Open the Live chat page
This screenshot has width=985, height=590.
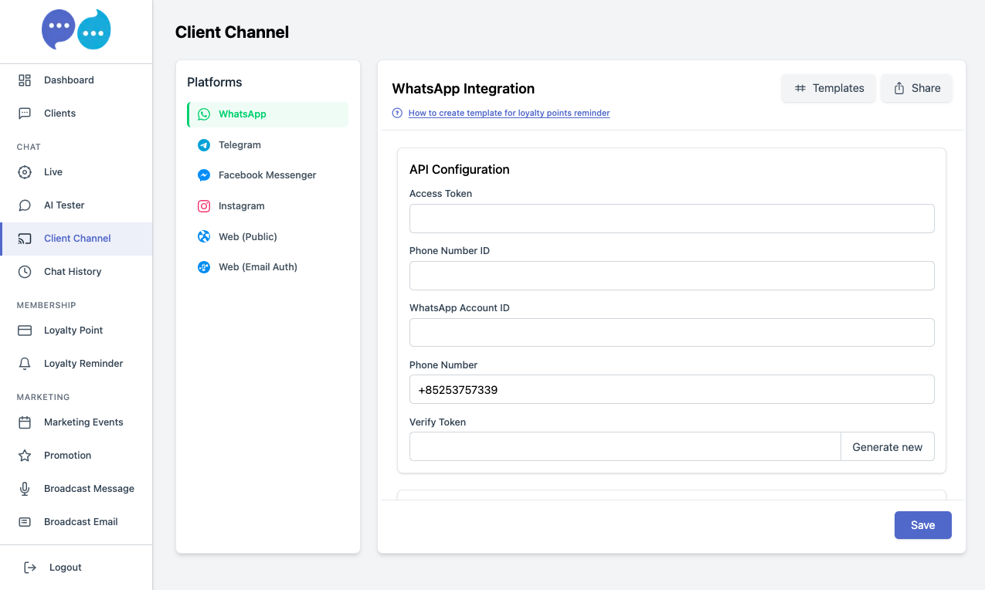coord(76,172)
